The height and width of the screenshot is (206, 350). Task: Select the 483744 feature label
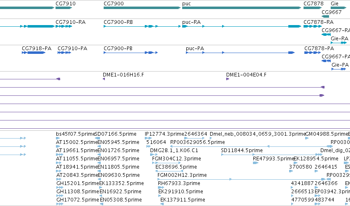click(x=325, y=200)
